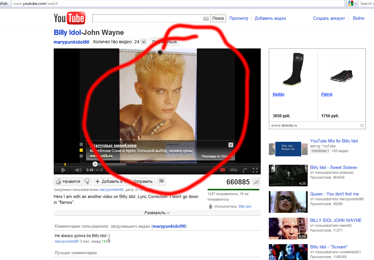Enter fullscreen mode in the player
374x260 pixels.
[x=255, y=170]
